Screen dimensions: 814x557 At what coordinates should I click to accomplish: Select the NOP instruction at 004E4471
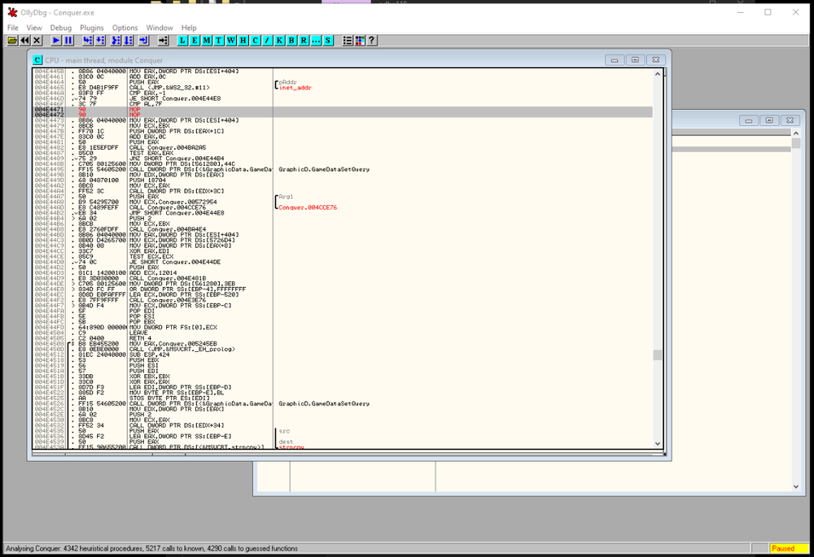[x=134, y=109]
